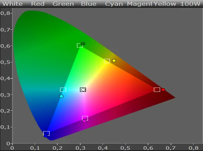This screenshot has width=203, height=151.
Task: Open the 100W tab
Action: tap(191, 4)
